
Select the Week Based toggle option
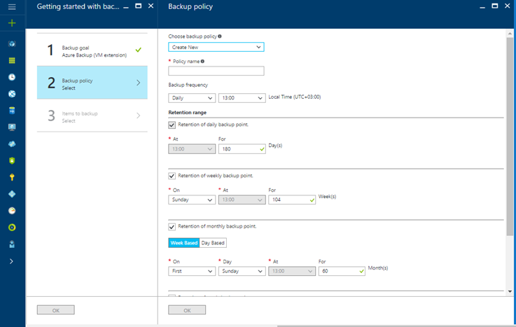point(184,243)
